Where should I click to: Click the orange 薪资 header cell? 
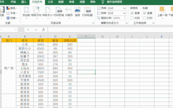pyautogui.click(x=41, y=40)
